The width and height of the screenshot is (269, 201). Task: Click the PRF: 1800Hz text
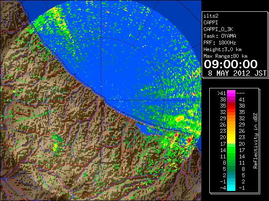click(220, 43)
